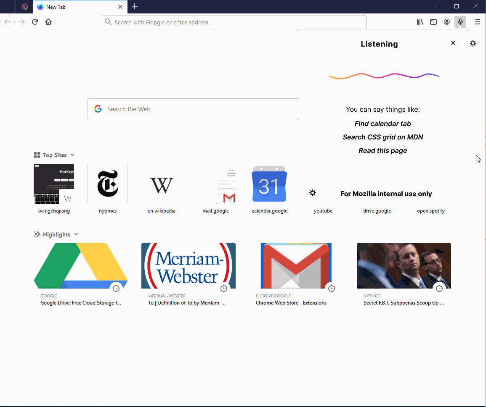
Task: Click the Google logo in search box
Action: 98,109
